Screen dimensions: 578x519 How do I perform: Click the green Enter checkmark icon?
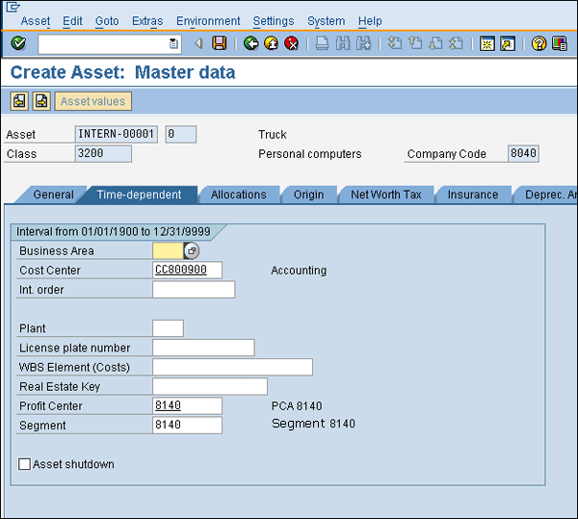18,43
